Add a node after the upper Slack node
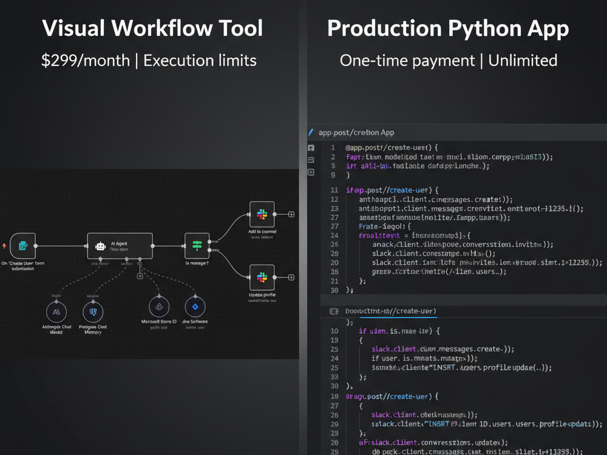This screenshot has height=455, width=607. point(291,214)
